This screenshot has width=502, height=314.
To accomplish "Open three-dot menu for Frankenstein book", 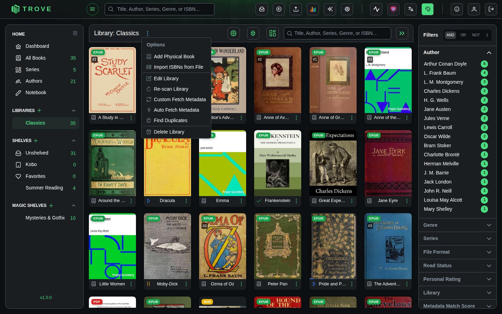I will coord(296,201).
